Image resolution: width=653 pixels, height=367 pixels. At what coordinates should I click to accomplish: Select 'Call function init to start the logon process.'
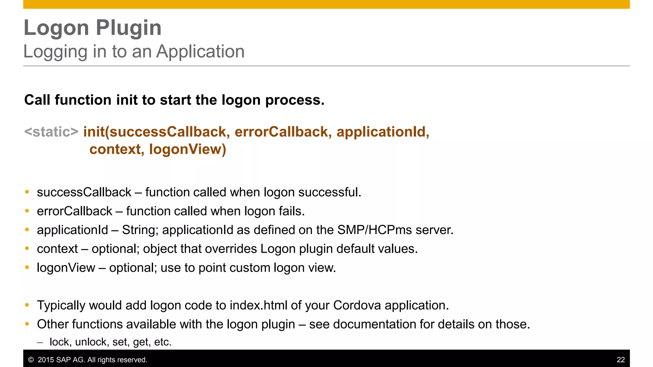coord(174,100)
